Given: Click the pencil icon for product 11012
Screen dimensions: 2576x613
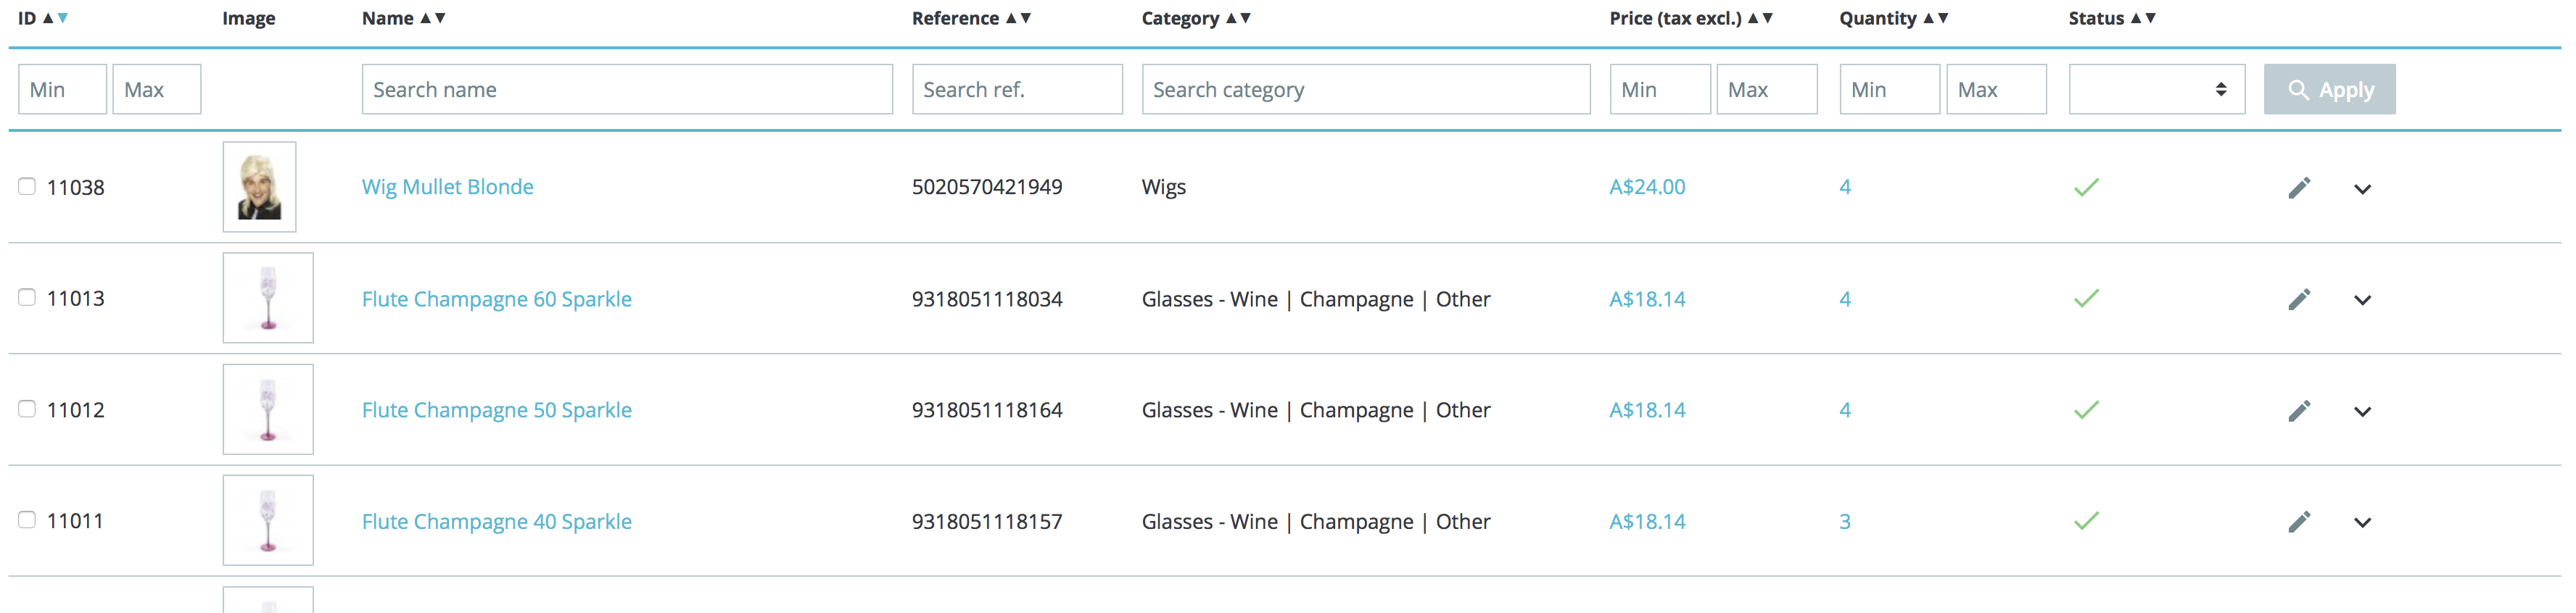Looking at the screenshot, I should point(2299,410).
